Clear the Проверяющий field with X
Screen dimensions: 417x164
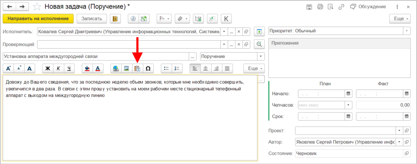(239, 44)
